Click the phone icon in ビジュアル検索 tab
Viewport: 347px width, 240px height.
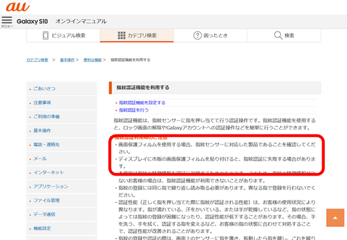pyautogui.click(x=45, y=35)
